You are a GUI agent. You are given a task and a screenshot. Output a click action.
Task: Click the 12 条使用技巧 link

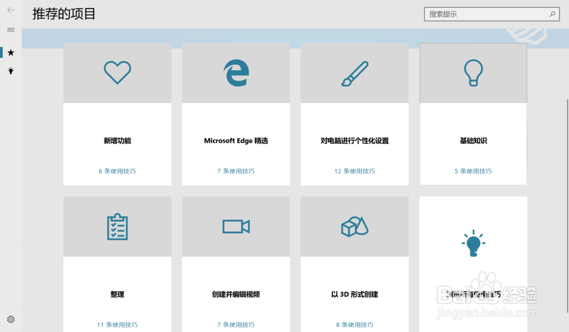pos(354,171)
